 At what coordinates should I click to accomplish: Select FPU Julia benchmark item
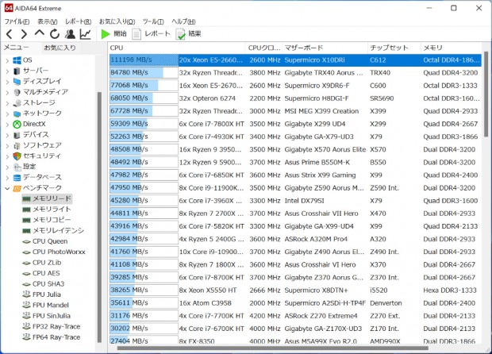pos(48,294)
